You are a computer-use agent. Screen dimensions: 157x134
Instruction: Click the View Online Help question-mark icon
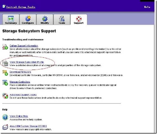[5, 117]
